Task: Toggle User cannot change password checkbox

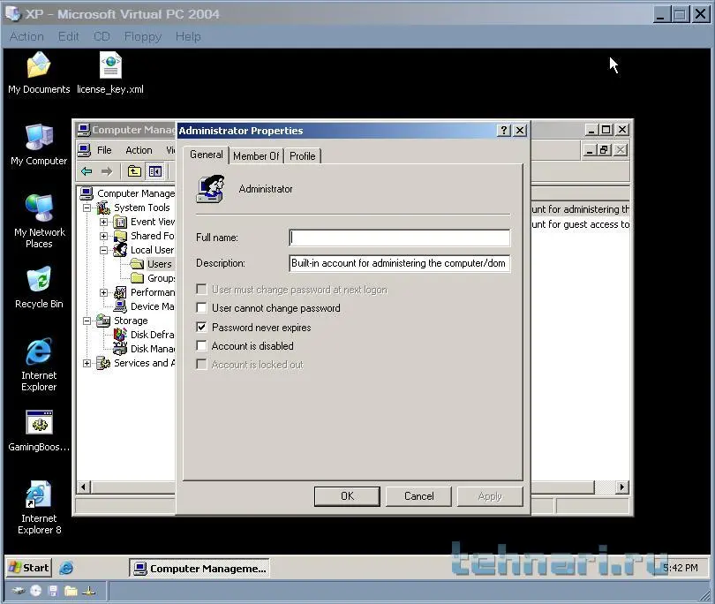Action: (201, 308)
